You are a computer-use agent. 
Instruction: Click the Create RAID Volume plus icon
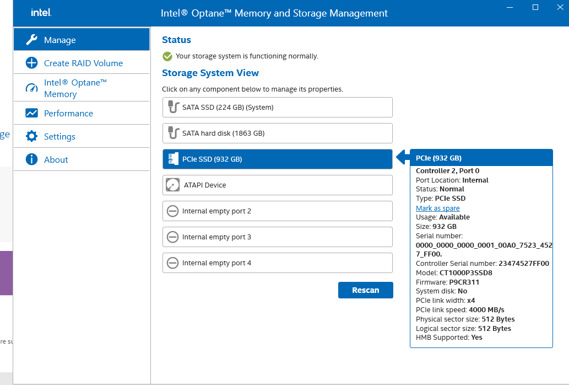[32, 63]
